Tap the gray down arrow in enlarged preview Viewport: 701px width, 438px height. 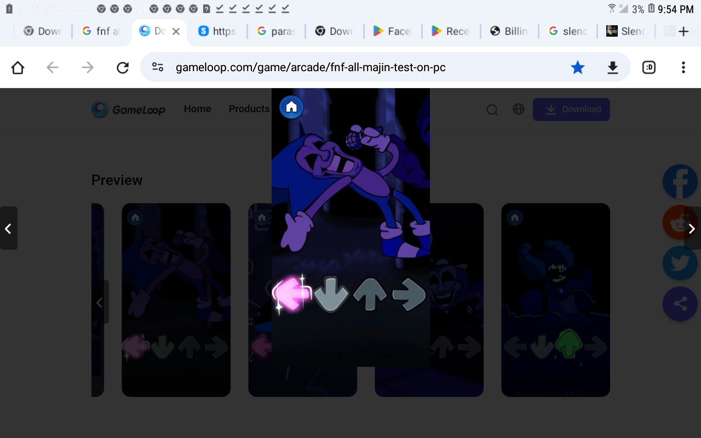pos(331,295)
